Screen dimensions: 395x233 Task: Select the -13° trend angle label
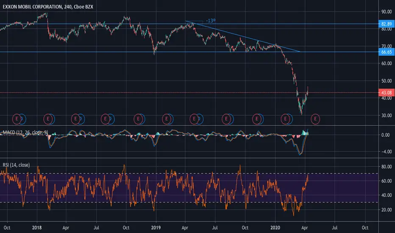click(x=211, y=21)
